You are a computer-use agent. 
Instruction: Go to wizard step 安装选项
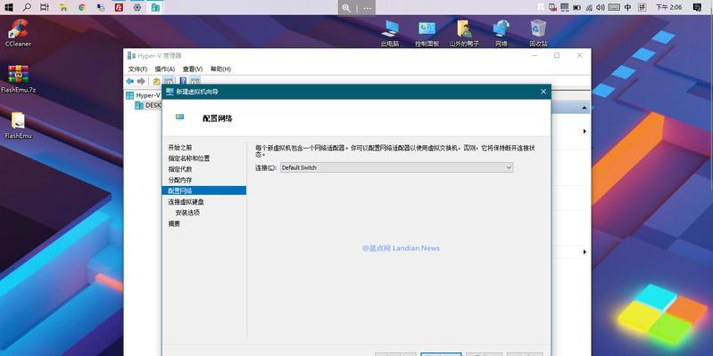pos(187,213)
